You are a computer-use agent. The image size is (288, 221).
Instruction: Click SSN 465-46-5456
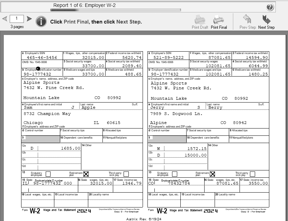(x=42, y=58)
